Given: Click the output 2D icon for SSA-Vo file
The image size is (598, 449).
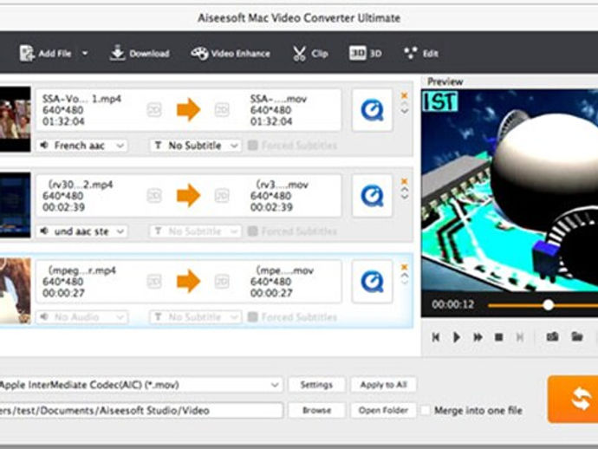Looking at the screenshot, I should click(x=222, y=110).
